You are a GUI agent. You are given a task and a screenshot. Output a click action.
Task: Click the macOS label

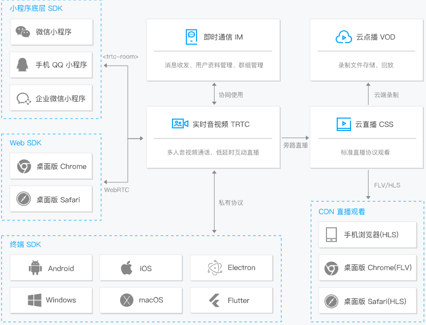pyautogui.click(x=151, y=300)
